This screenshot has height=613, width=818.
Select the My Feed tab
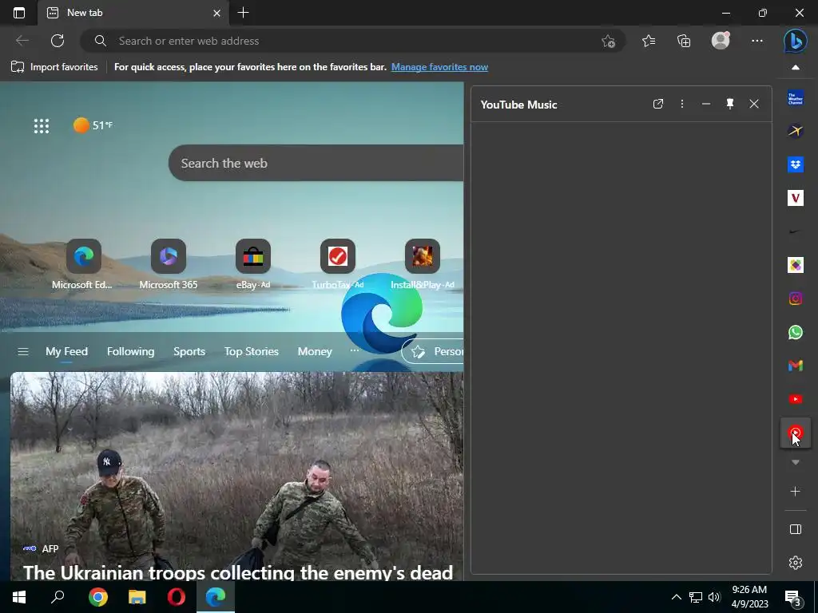pyautogui.click(x=66, y=351)
